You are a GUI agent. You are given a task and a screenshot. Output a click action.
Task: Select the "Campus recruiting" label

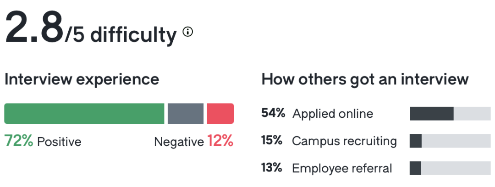pyautogui.click(x=344, y=141)
